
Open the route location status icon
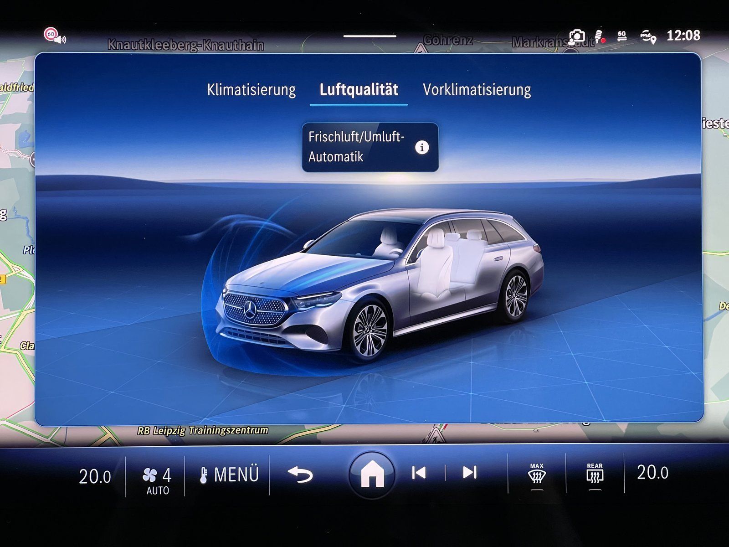click(648, 36)
